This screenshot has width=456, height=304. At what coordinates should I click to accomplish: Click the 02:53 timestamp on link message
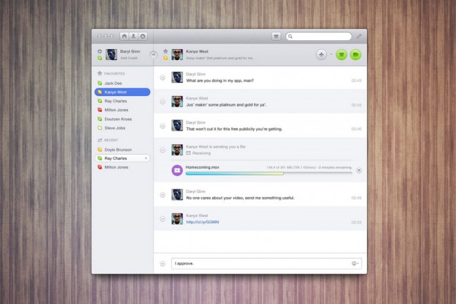[x=357, y=222]
